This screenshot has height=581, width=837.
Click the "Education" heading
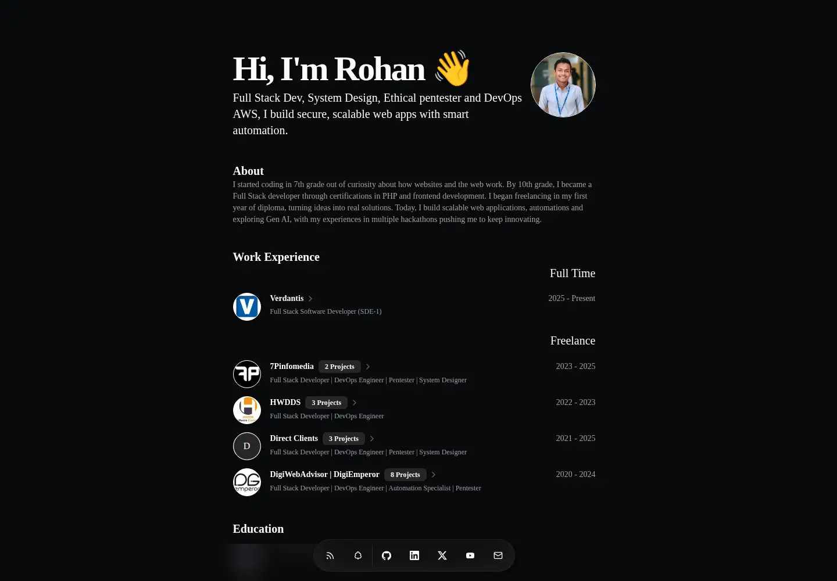[259, 529]
